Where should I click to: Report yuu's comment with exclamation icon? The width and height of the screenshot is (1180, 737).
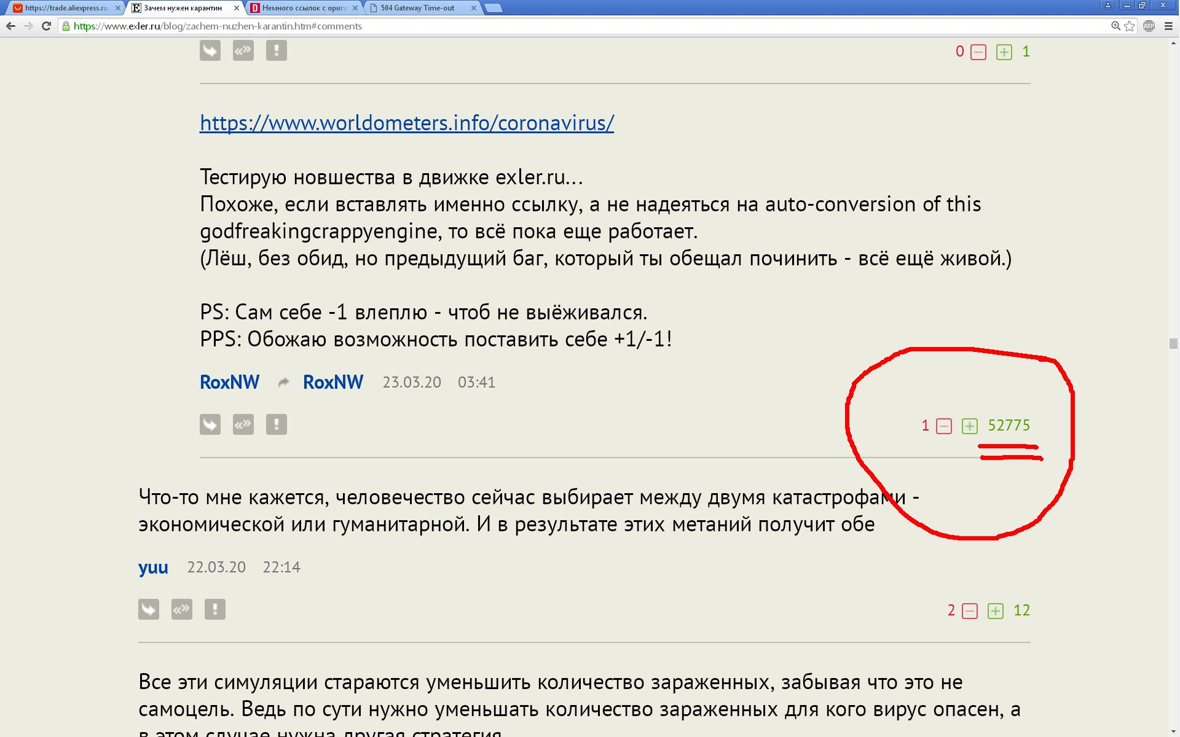click(x=215, y=609)
